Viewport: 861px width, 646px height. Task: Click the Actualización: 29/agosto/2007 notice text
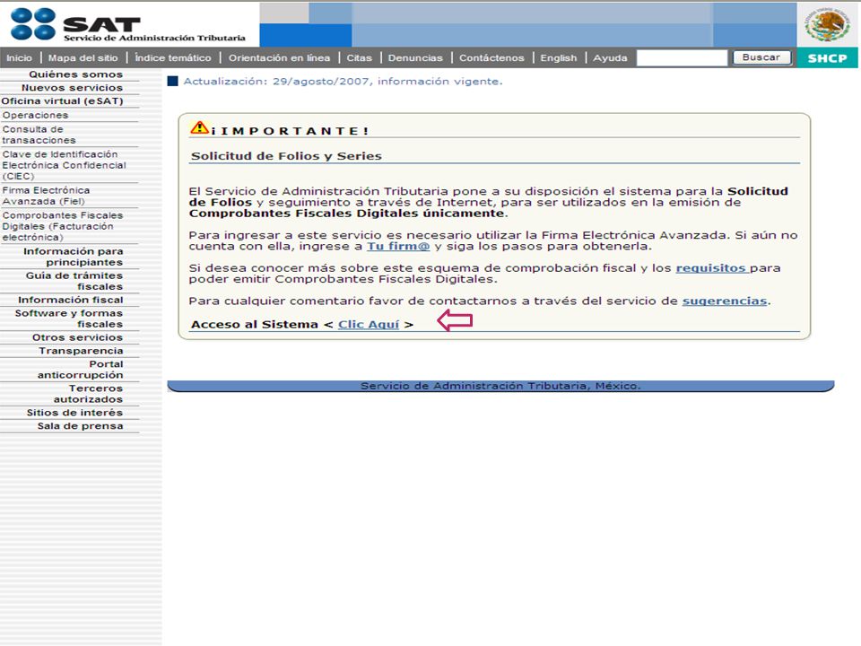(343, 82)
